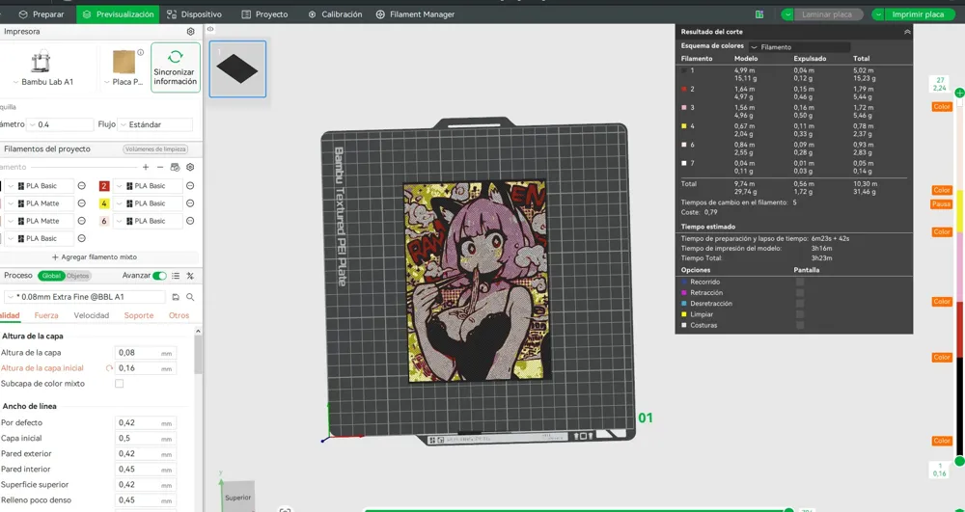Open the nozzle diameter 0.4 dropdown
Viewport: 965px width, 512px height.
click(60, 124)
